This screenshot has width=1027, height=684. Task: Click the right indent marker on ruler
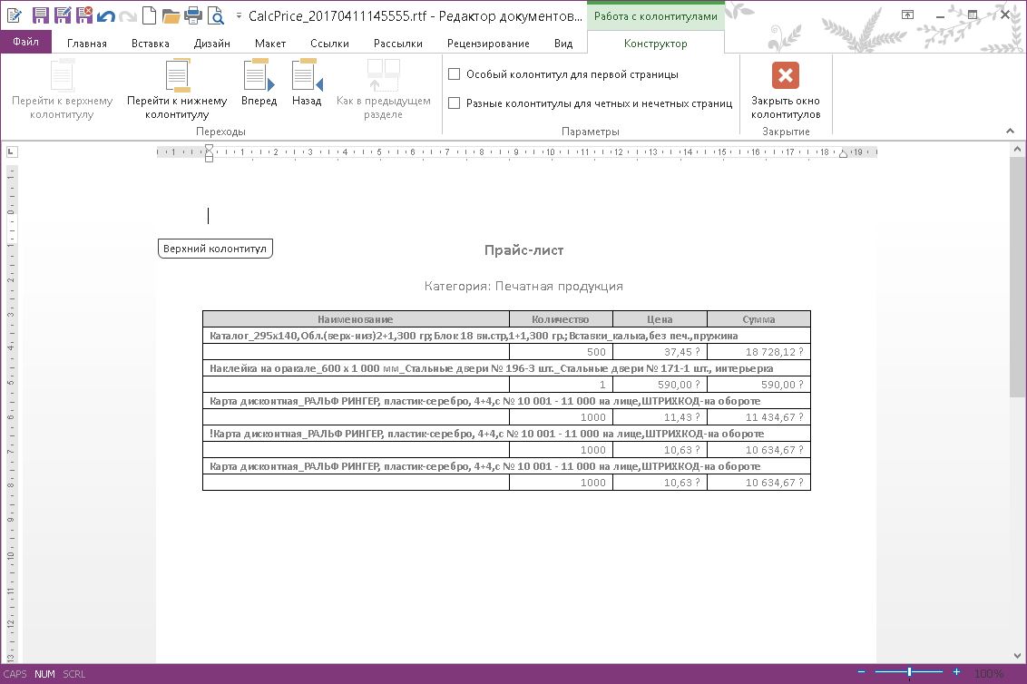[843, 154]
